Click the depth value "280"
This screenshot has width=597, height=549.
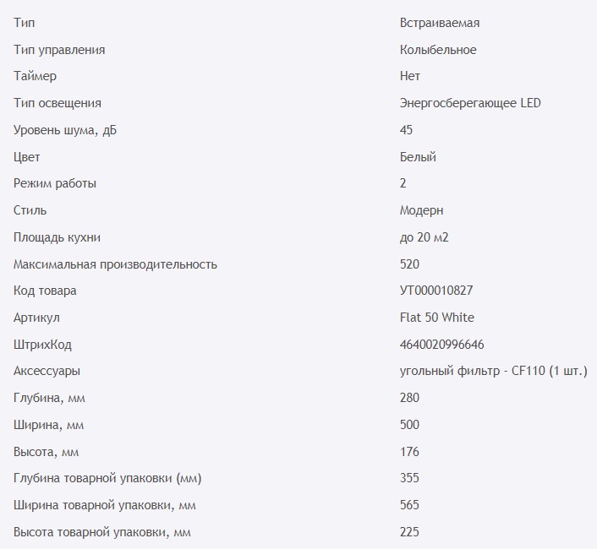[x=409, y=398]
